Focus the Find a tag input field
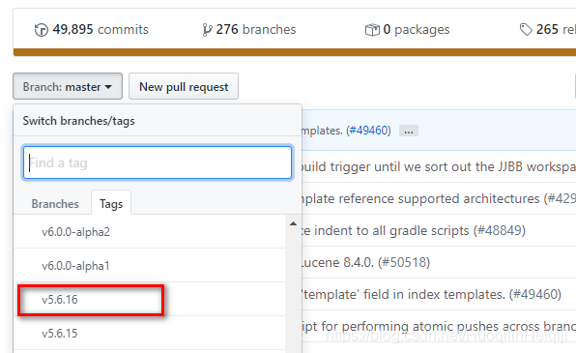 click(158, 162)
